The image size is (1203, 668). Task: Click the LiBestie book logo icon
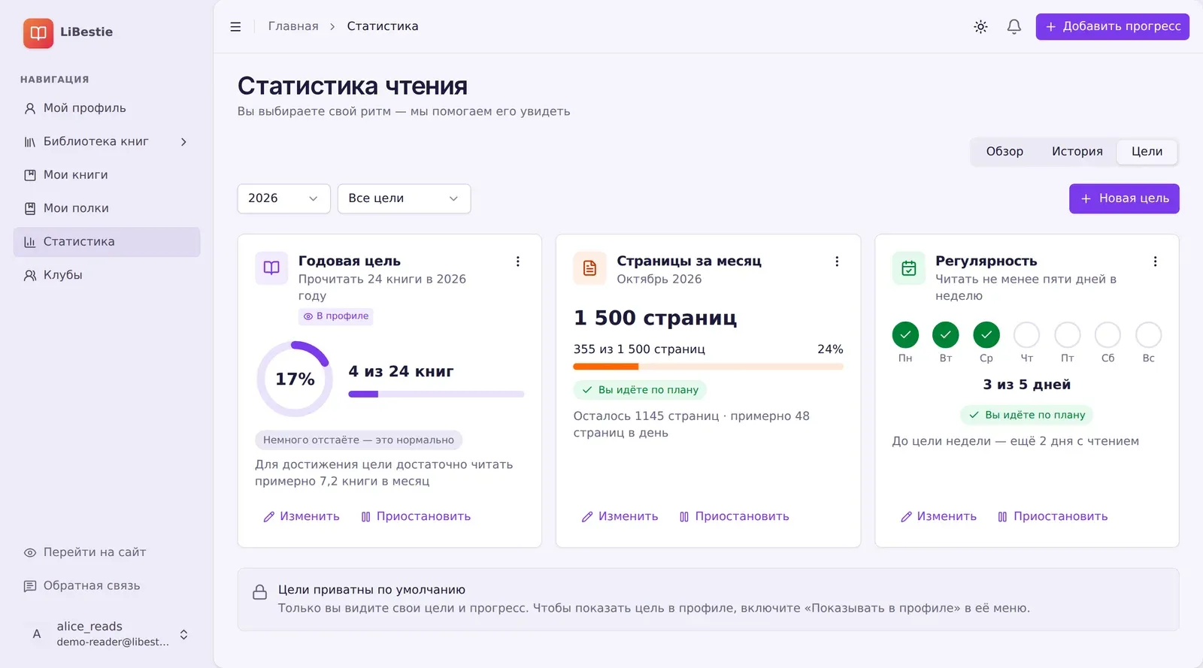point(38,33)
